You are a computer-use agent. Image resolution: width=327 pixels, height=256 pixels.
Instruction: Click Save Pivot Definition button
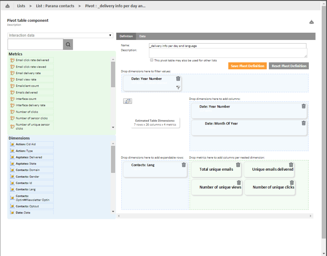pos(247,66)
